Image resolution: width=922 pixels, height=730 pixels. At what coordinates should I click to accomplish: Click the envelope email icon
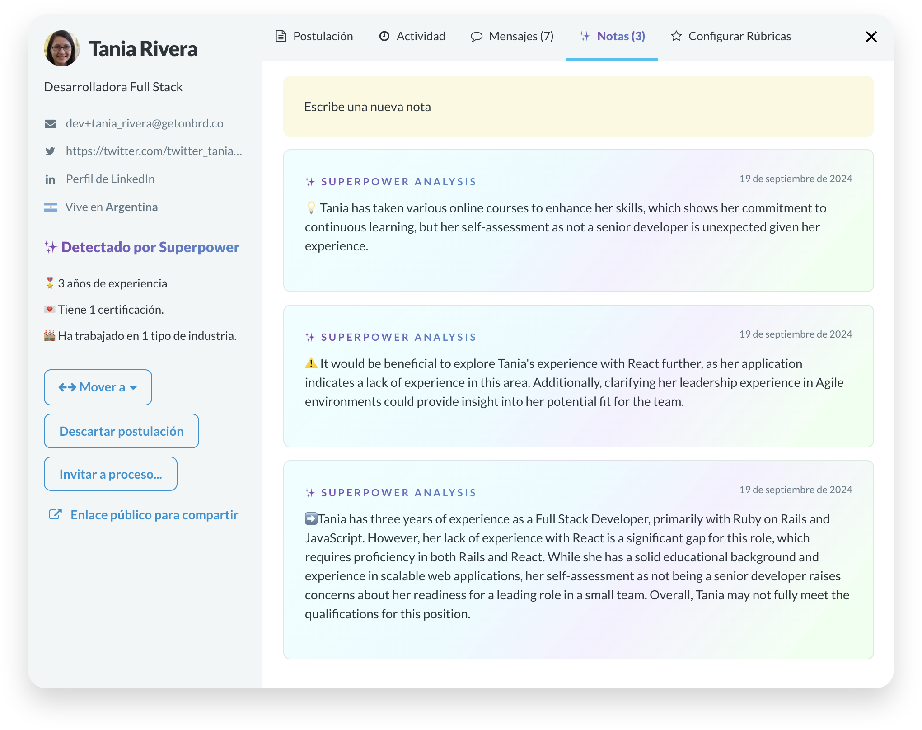click(50, 124)
